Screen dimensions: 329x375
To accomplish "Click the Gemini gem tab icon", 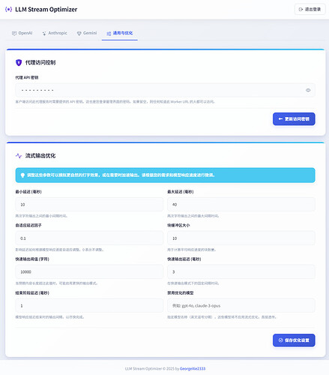I will click(79, 33).
